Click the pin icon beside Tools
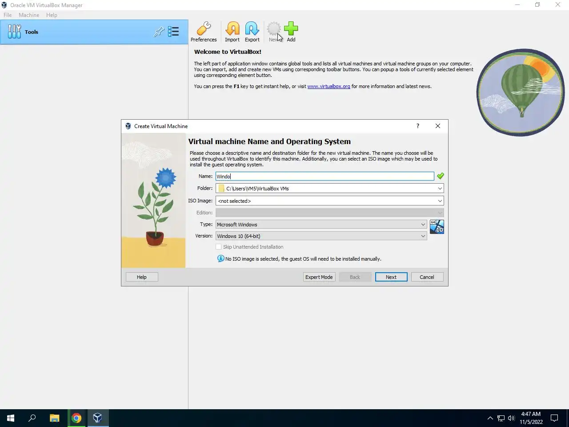Viewport: 569px width, 427px height. [159, 32]
